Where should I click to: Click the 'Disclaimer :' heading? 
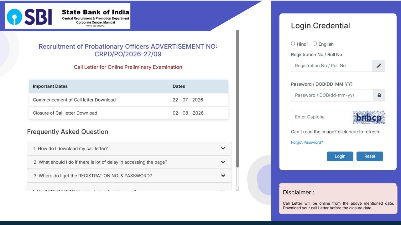click(x=298, y=192)
